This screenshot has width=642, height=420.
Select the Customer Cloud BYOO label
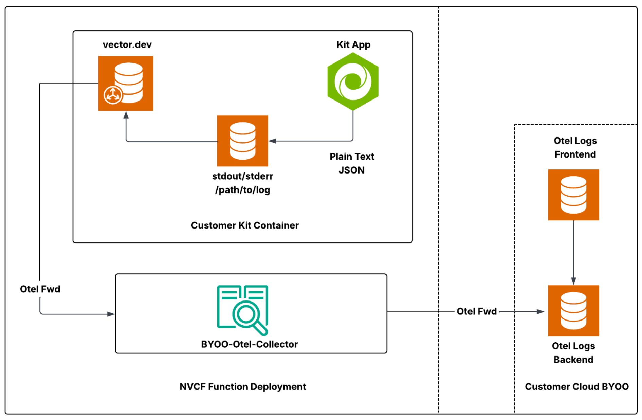(576, 386)
